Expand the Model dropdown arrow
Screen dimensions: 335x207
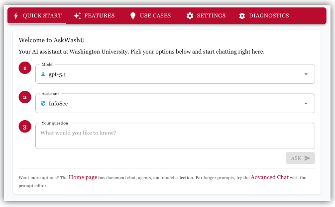[x=306, y=74]
